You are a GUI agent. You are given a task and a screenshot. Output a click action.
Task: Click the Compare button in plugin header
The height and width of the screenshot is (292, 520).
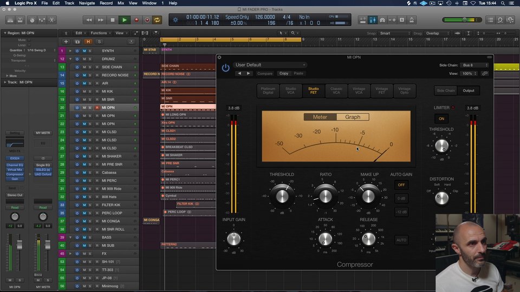click(x=265, y=74)
